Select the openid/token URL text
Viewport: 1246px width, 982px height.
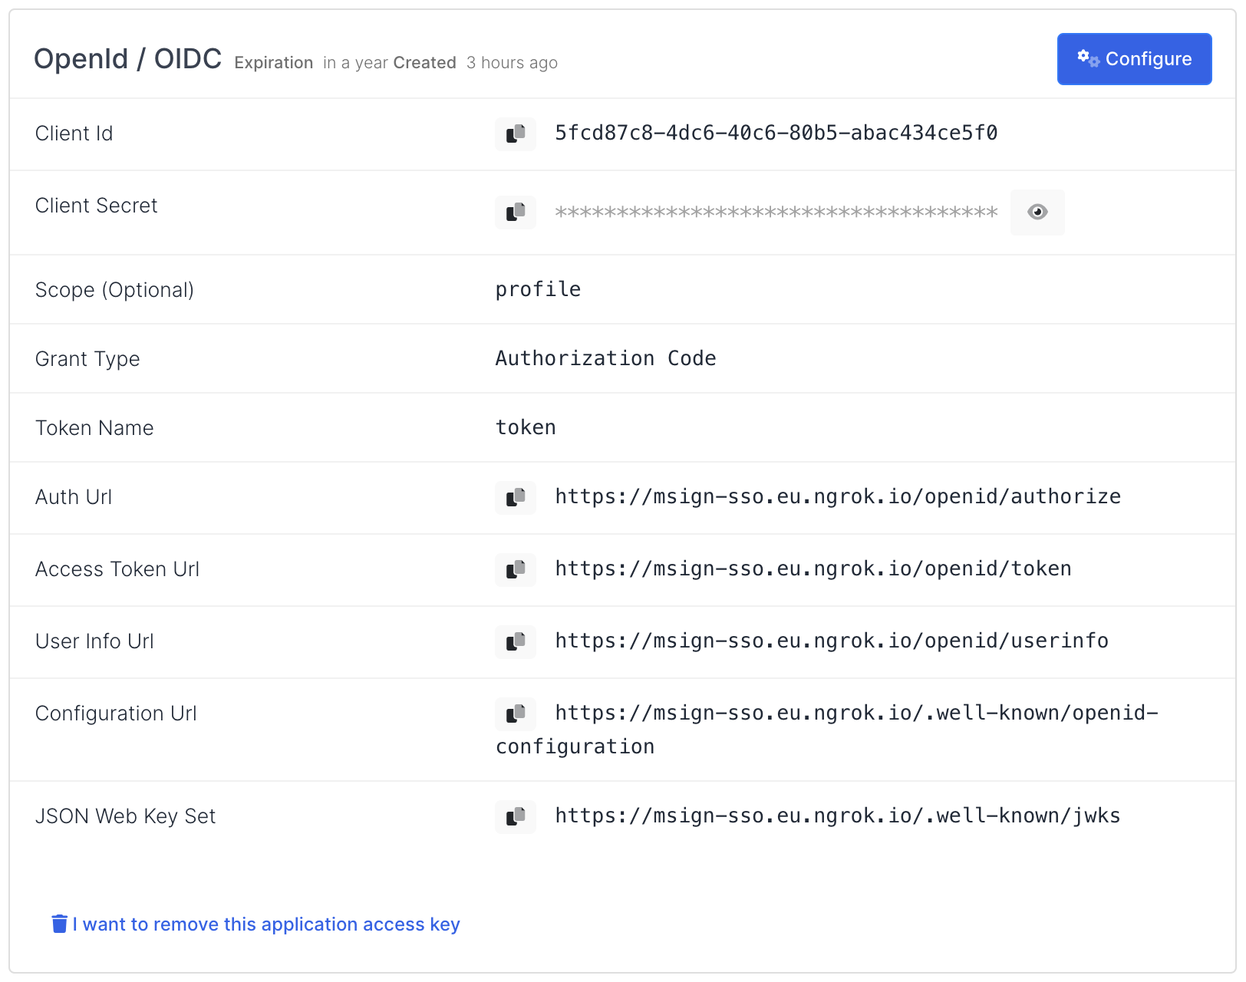pos(813,569)
